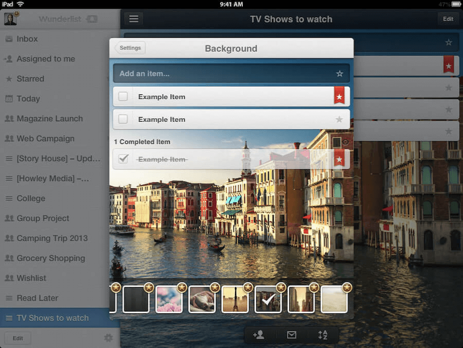
Task: Select the Starred smart list star icon
Action: click(9, 79)
